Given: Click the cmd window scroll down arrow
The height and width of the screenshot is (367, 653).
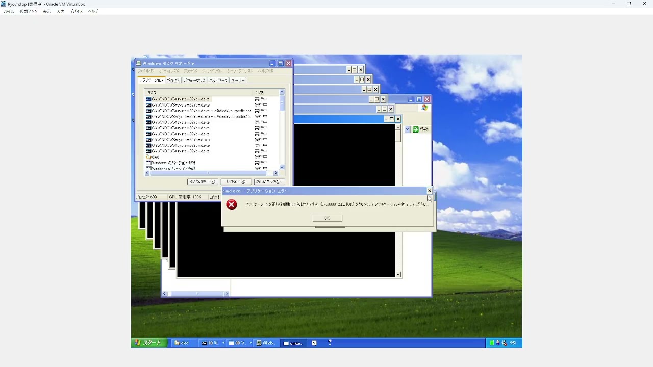Looking at the screenshot, I should click(398, 275).
